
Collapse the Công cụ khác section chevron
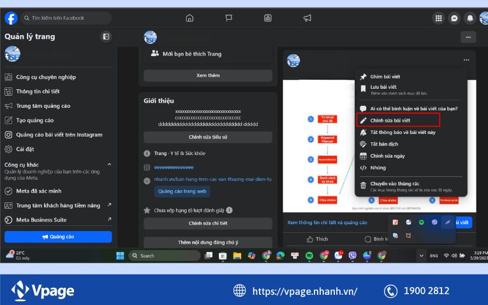109,165
